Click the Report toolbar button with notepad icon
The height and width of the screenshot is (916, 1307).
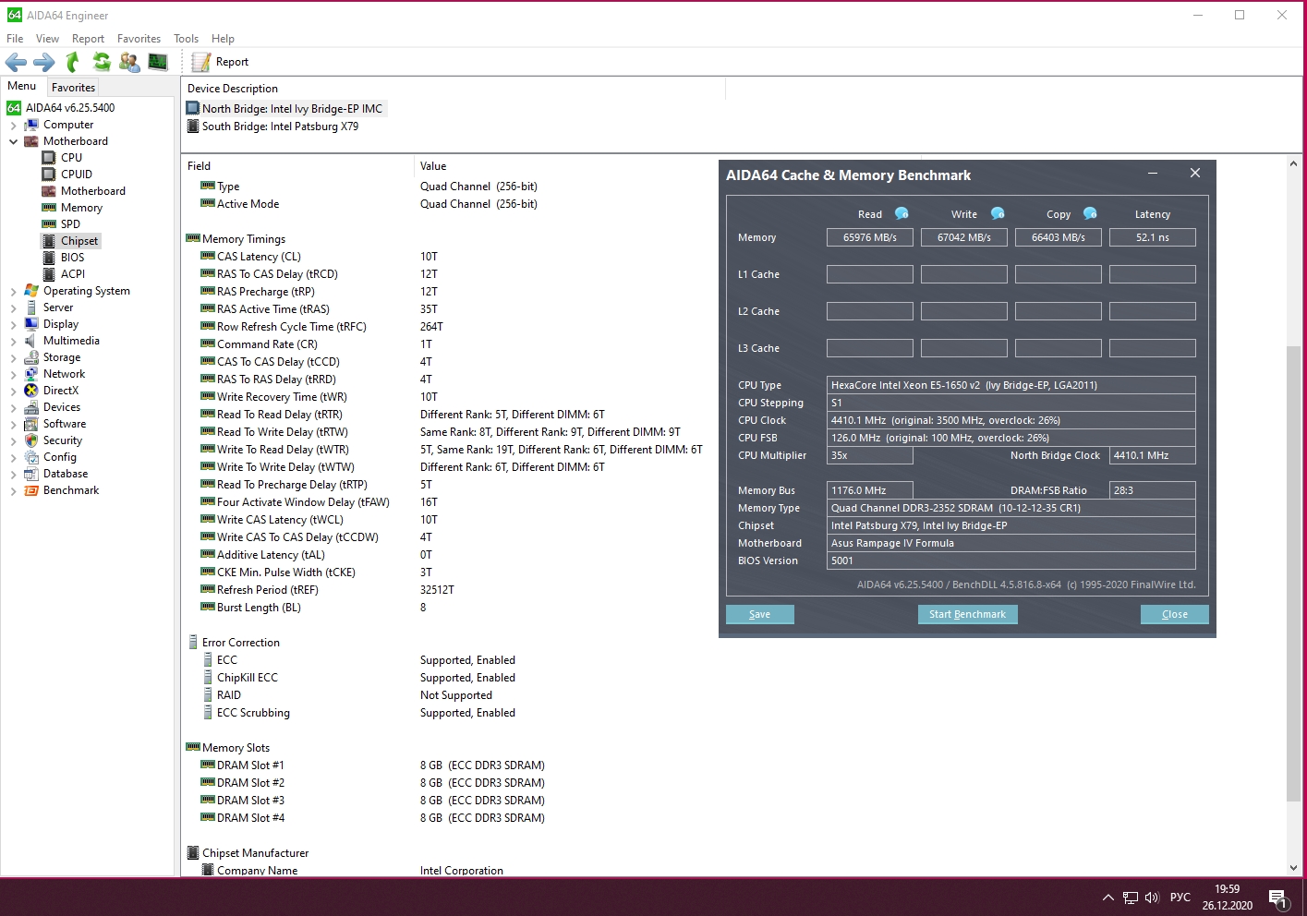point(220,62)
